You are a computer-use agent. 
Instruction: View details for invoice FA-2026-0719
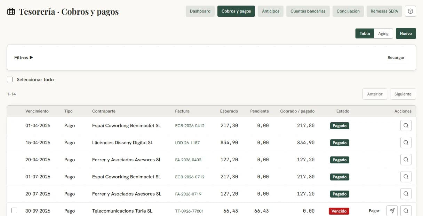click(406, 194)
